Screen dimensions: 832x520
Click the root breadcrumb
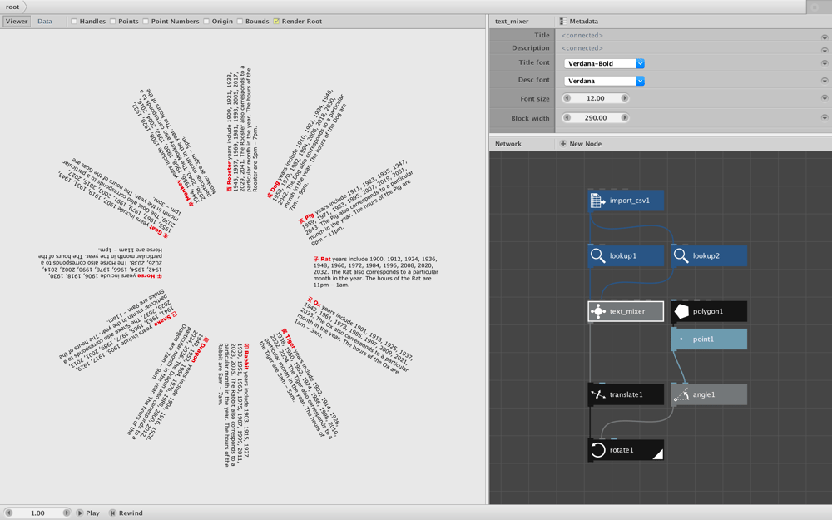(12, 7)
